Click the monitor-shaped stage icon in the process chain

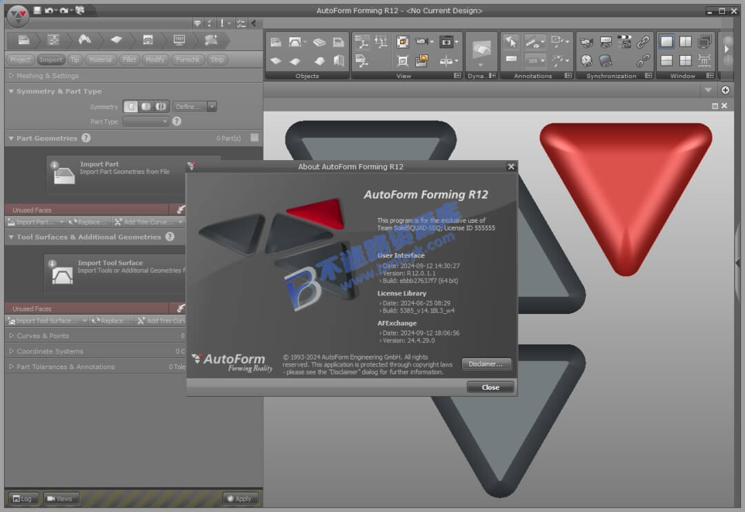(x=179, y=40)
